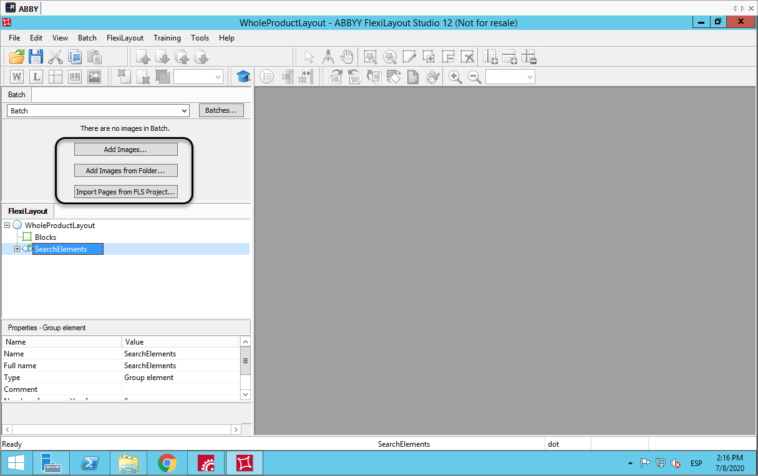Show hidden system tray icons arrow

point(630,464)
